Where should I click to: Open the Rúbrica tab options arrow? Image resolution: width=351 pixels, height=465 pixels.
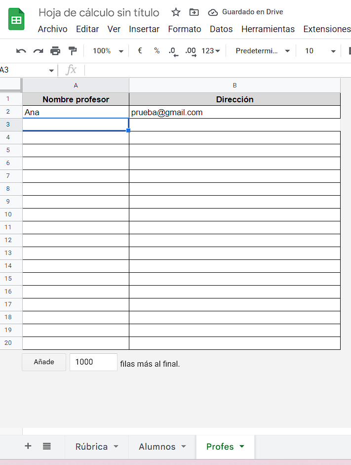[116, 446]
